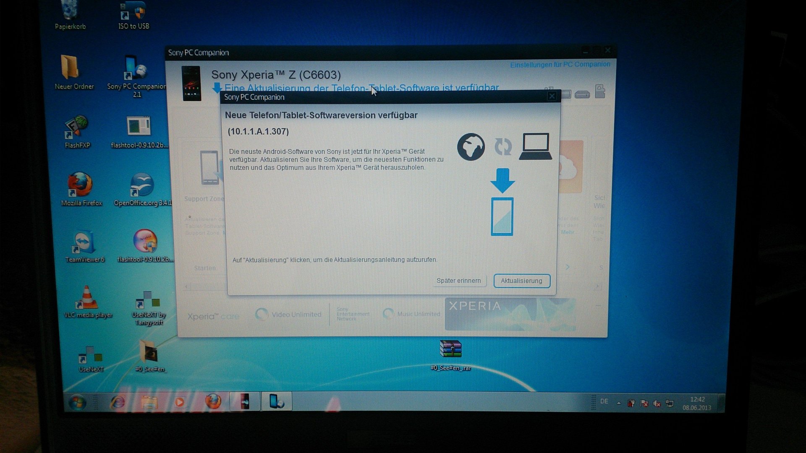Open FlashFXP desktop shortcut
Image resolution: width=806 pixels, height=453 pixels.
[x=77, y=132]
